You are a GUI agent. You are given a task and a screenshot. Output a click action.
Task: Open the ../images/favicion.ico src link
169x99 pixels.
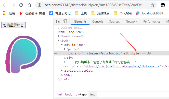[102, 53]
